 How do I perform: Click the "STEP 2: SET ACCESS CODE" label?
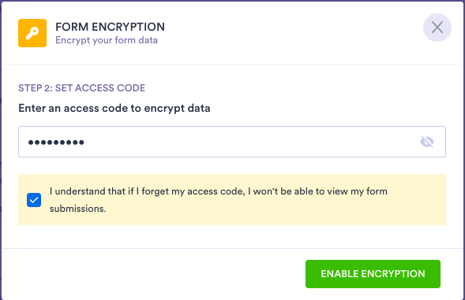tap(82, 88)
